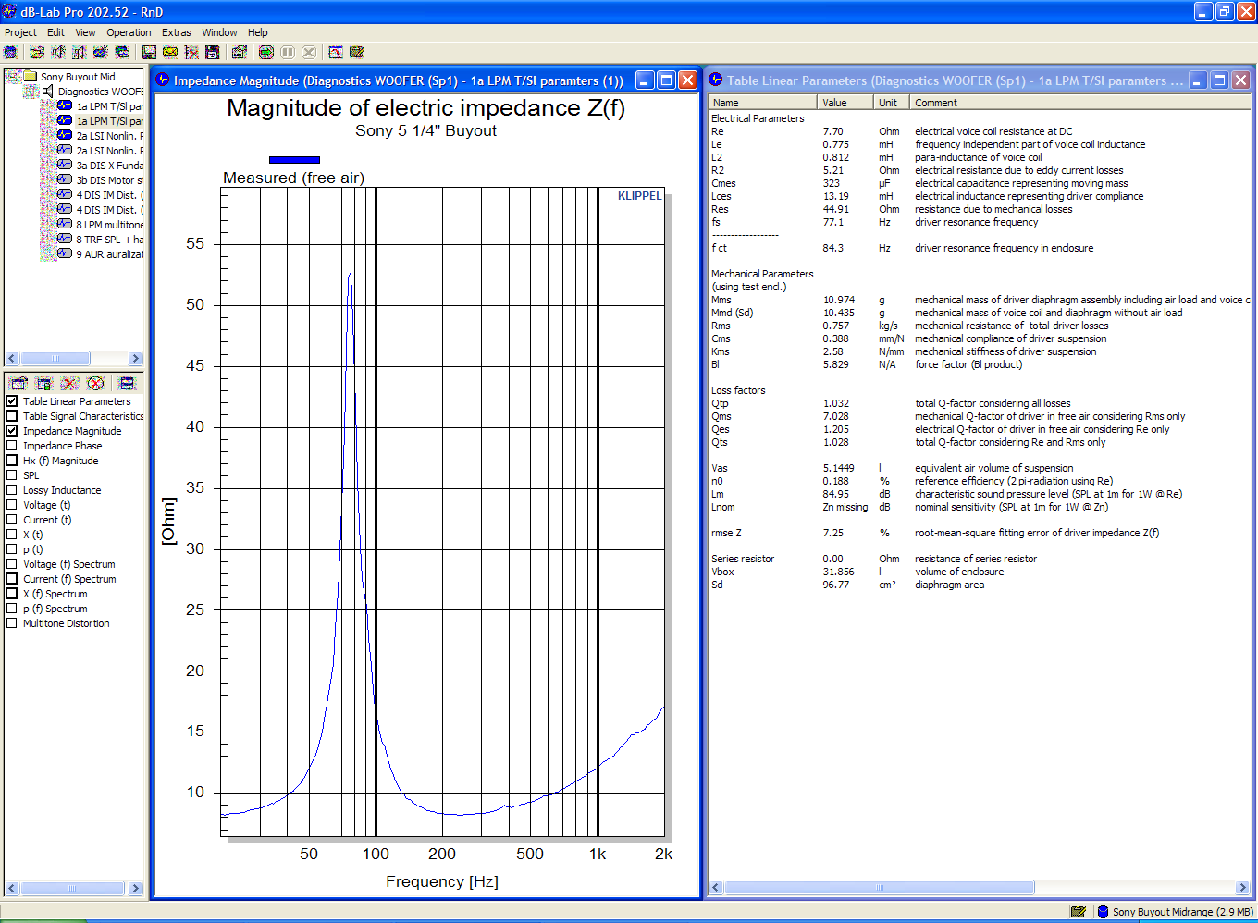Click the delete icon with red X
The height and width of the screenshot is (923, 1258).
pyautogui.click(x=191, y=53)
